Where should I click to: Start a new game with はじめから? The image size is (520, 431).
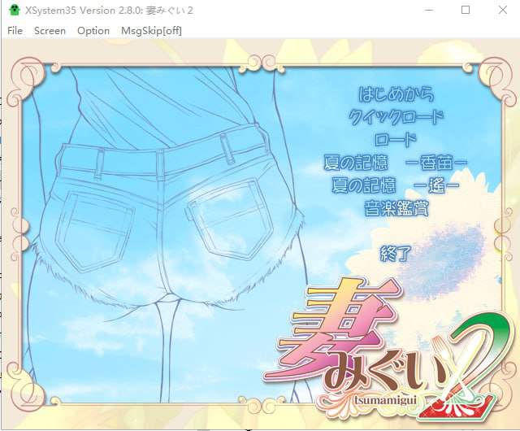pyautogui.click(x=396, y=94)
